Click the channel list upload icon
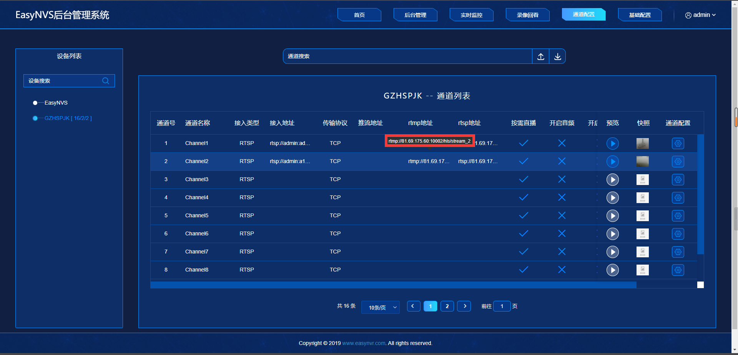738x355 pixels. point(540,56)
